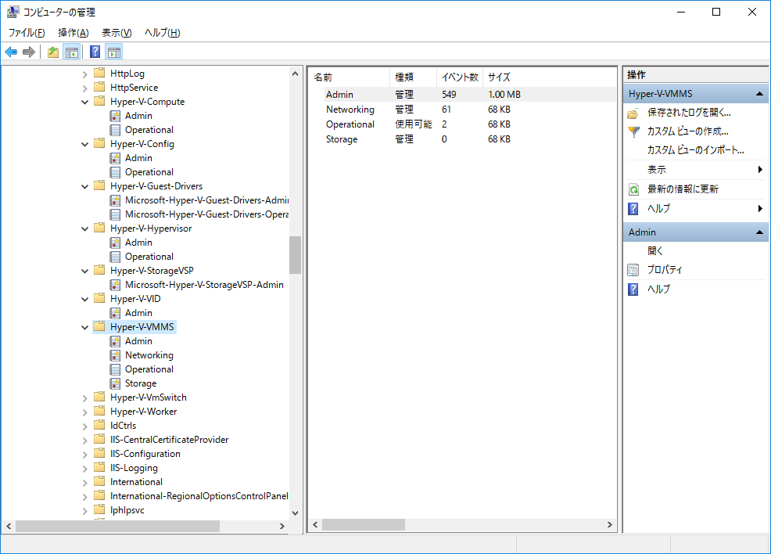Click the Back arrow toolbar icon
This screenshot has height=554, width=771.
11,52
